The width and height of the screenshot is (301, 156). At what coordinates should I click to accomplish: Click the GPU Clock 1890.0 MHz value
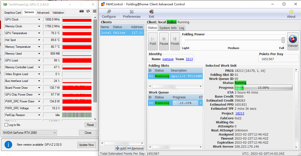(52, 19)
